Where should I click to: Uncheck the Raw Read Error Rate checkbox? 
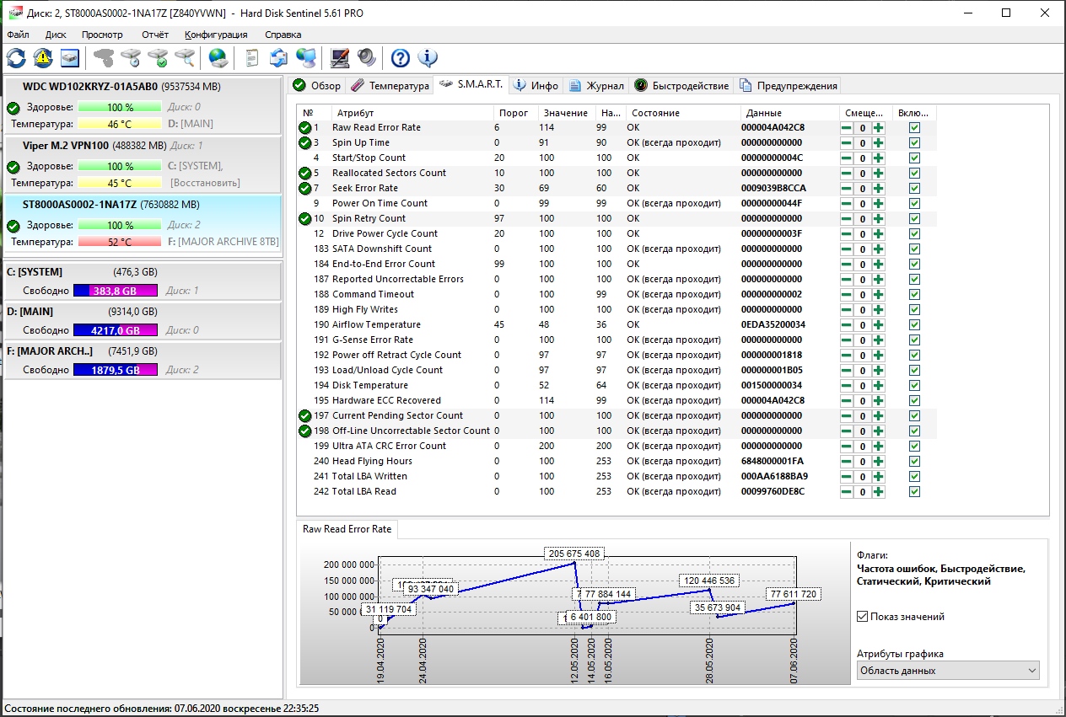[914, 128]
